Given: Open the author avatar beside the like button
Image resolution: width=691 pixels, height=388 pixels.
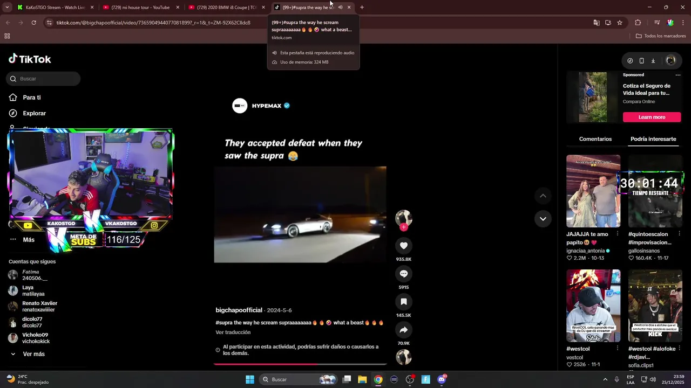Looking at the screenshot, I should point(403,218).
